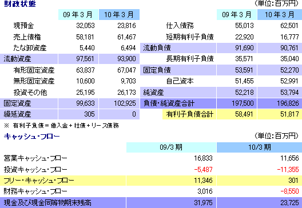Select the 10/3期 cash flow column header
The width and height of the screenshot is (302, 208).
pyautogui.click(x=260, y=147)
